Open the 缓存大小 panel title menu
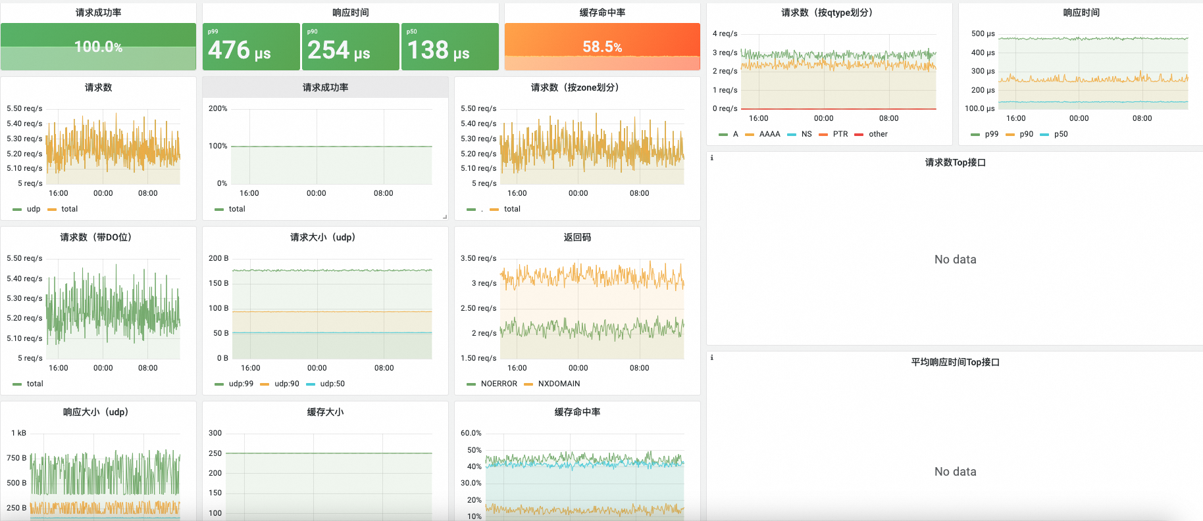 325,412
